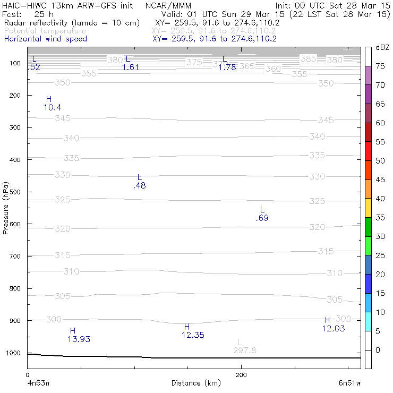This screenshot has height=393, width=393.
Task: Click the 'Init: 00 UTC Sat 28 Mar 15' text
Action: tap(332, 5)
